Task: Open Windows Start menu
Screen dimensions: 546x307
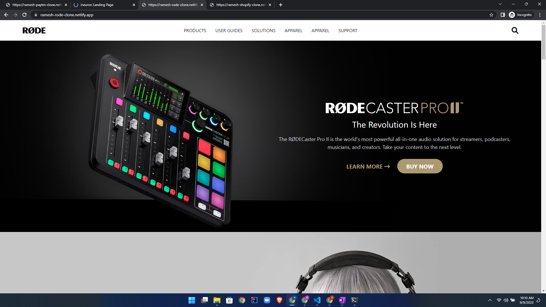Action: coord(192,300)
